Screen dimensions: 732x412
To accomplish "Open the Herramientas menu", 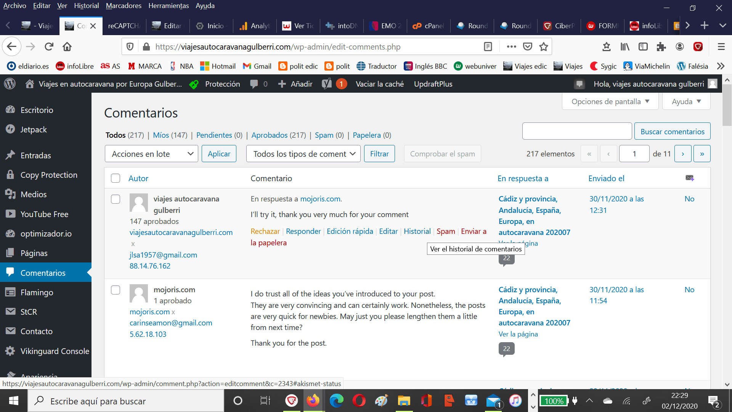I will click(x=169, y=6).
